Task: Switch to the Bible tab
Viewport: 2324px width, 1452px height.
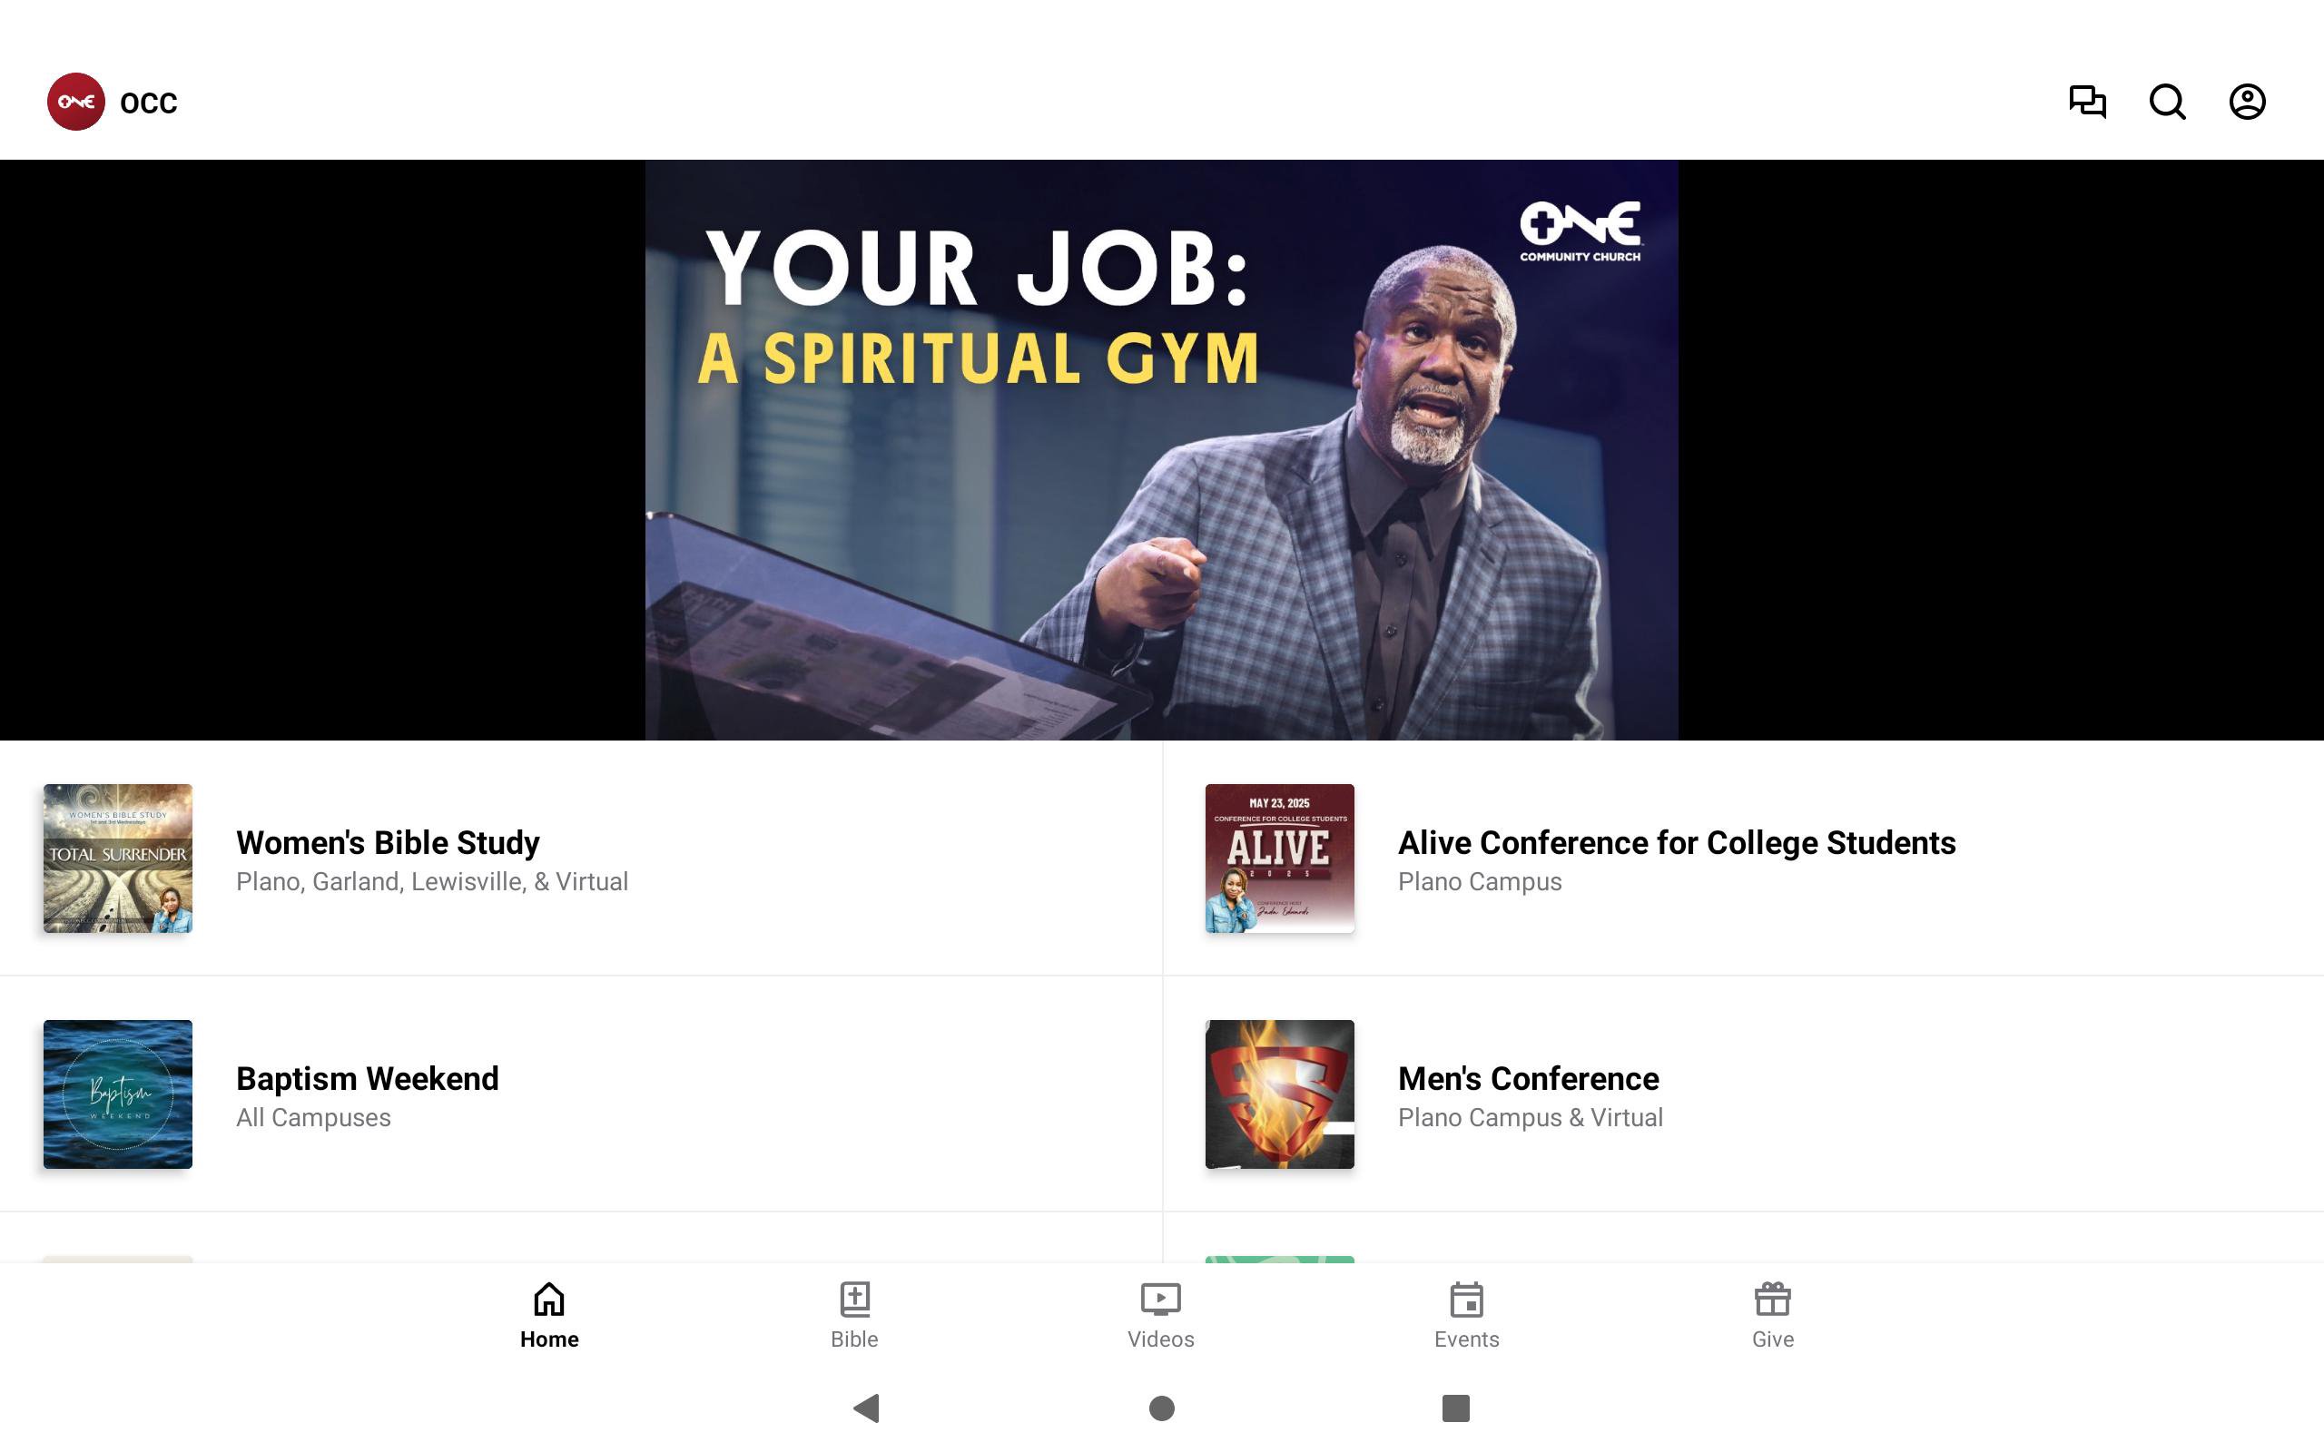Action: [x=854, y=1316]
